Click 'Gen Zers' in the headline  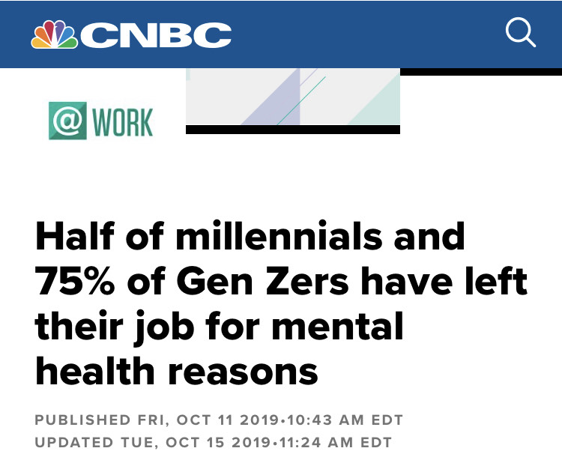point(262,282)
